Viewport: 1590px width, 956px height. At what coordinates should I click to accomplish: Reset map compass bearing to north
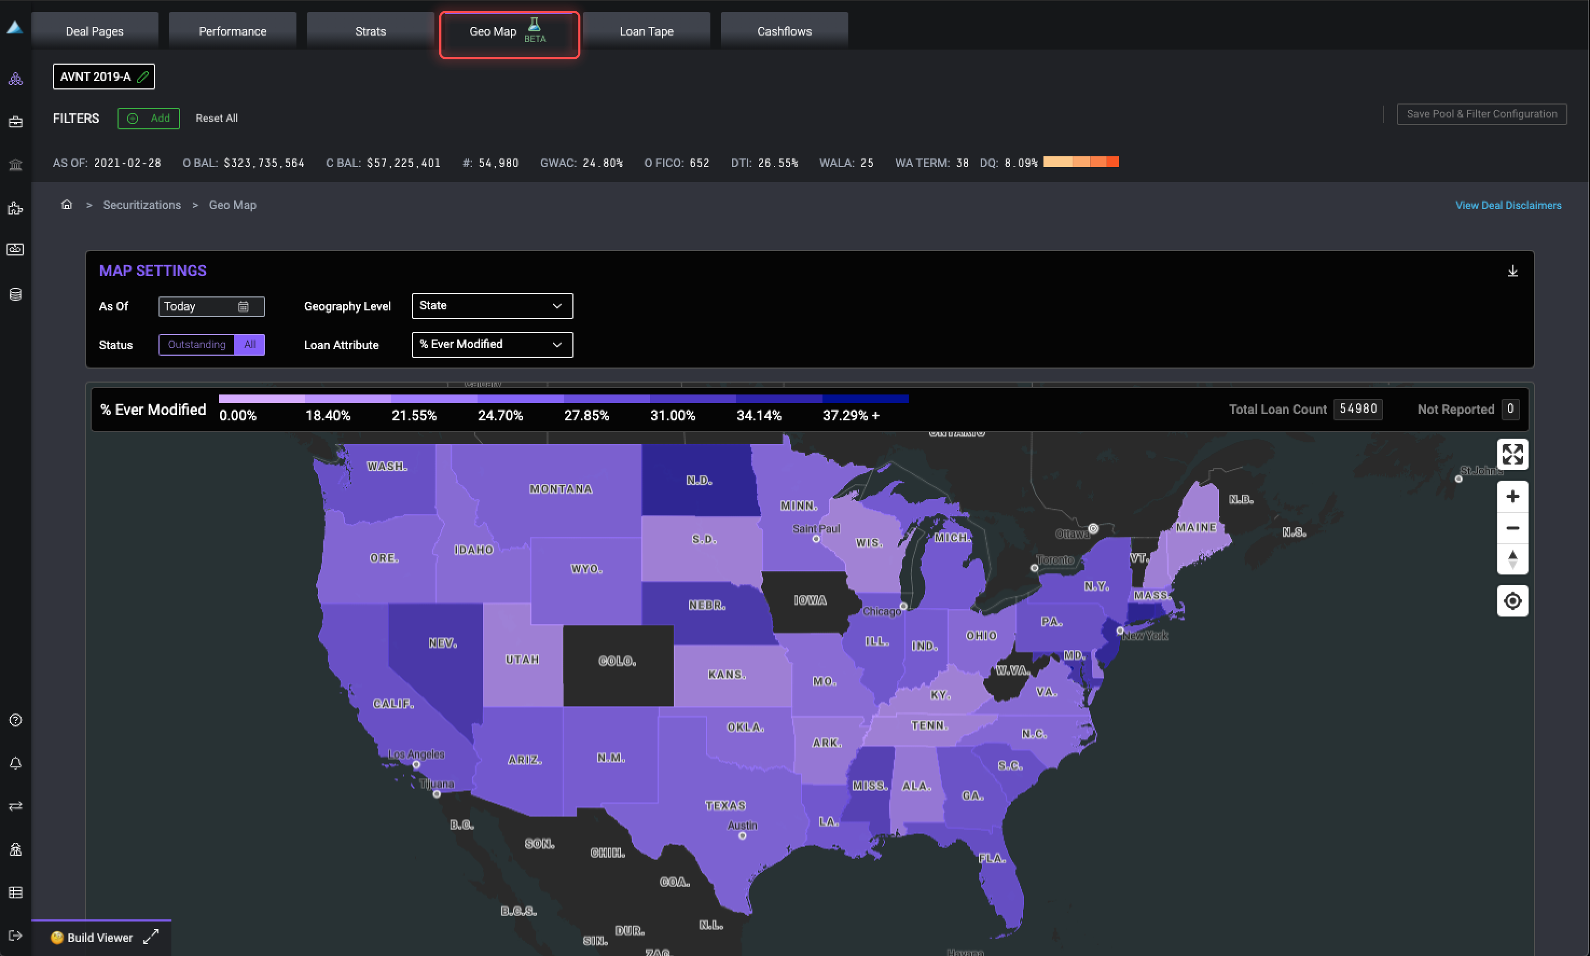(1512, 558)
